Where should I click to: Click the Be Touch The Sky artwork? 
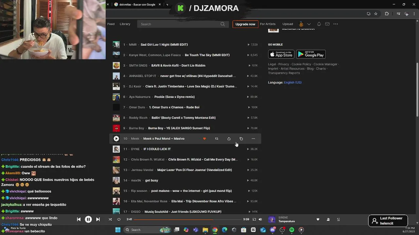(x=116, y=55)
